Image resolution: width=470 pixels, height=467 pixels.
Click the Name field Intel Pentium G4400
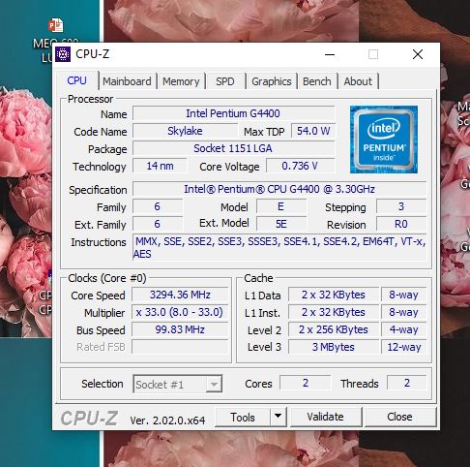pyautogui.click(x=233, y=113)
